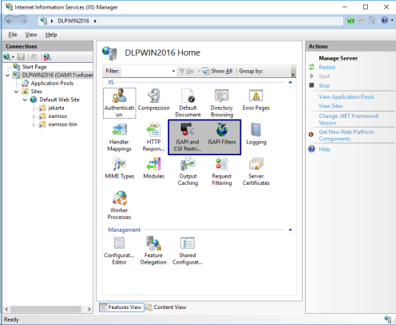Viewport: 396px width, 325px height.
Task: Collapse the Default Web Site node
Action: [x=25, y=100]
